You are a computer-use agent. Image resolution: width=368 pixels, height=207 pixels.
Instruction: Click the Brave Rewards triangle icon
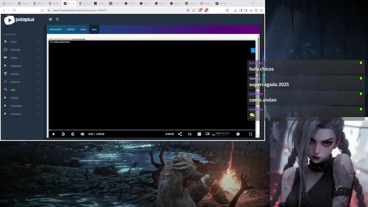pos(206,10)
